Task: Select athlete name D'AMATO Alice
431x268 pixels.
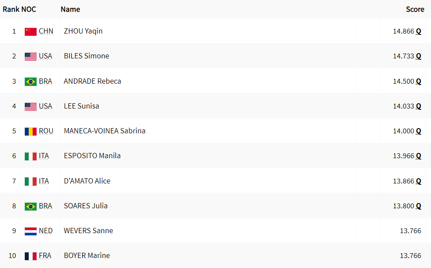Action: 87,181
